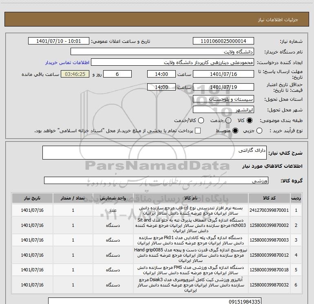The height and width of the screenshot is (304, 314).
Task: Click the delivery province field سیستان و بلوچستان
Action: tap(223, 99)
